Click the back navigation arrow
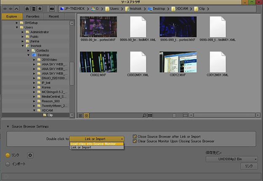The height and width of the screenshot is (181, 263). point(5,8)
